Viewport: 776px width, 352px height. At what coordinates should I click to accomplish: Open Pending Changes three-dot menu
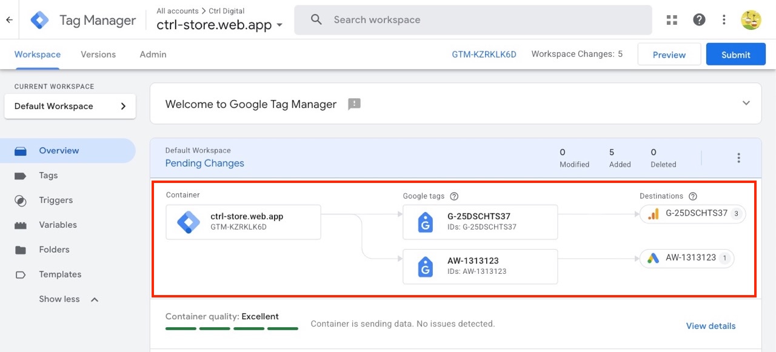738,158
